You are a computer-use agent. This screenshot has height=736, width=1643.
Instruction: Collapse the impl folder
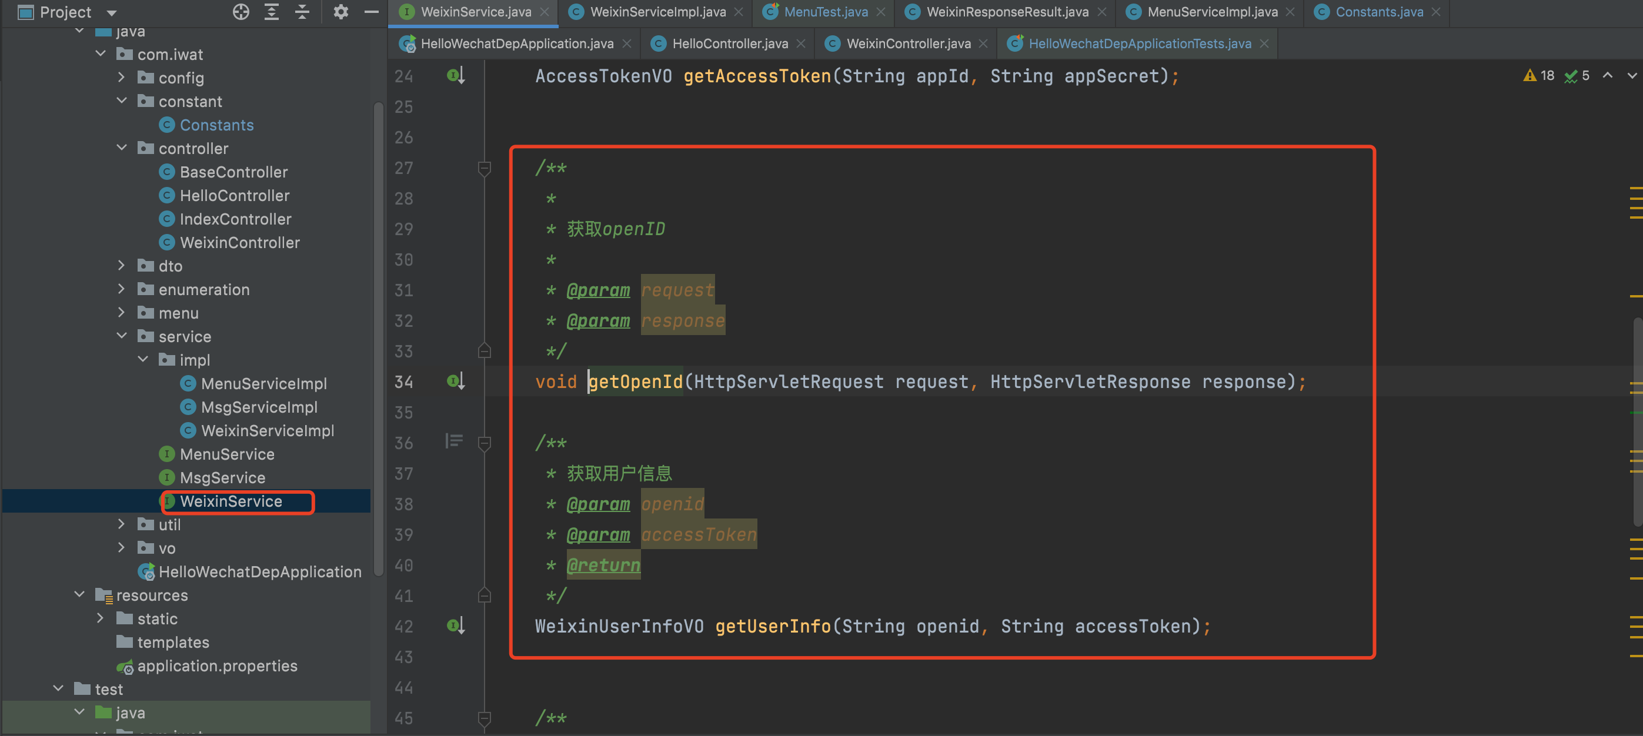tap(143, 360)
